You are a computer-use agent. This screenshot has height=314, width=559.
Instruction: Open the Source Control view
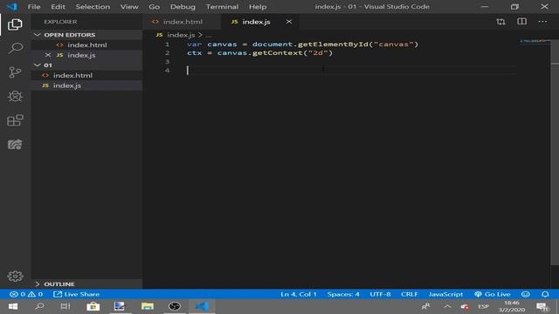pos(15,72)
